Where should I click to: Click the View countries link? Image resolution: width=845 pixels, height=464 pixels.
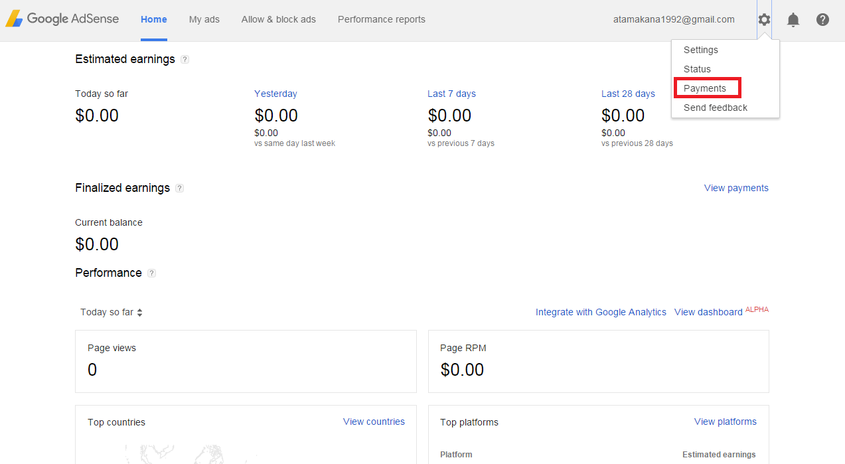(x=374, y=422)
